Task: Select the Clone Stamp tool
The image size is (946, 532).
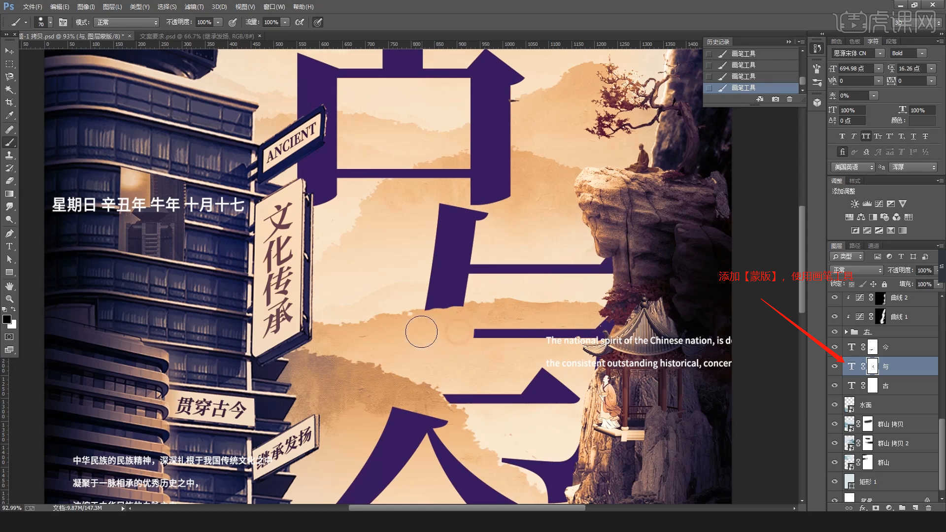Action: tap(9, 155)
